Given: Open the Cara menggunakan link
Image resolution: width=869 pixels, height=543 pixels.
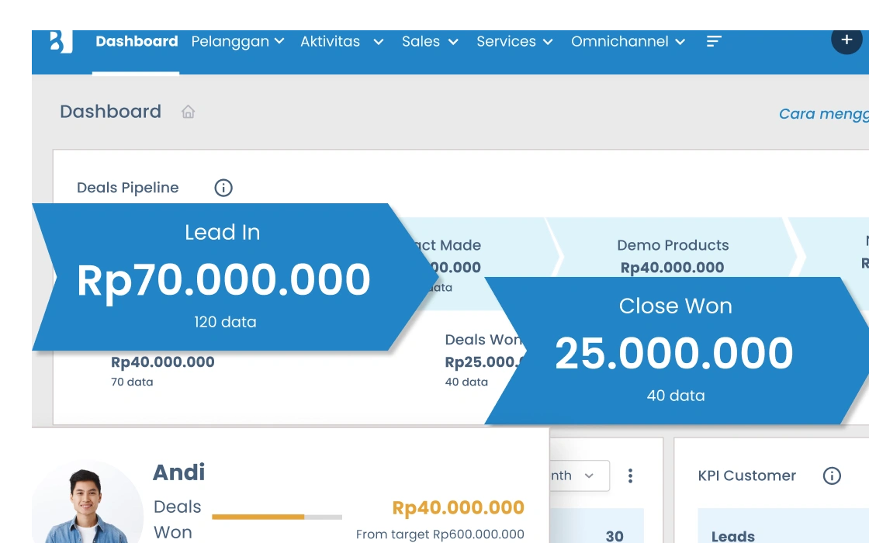Looking at the screenshot, I should 823,113.
